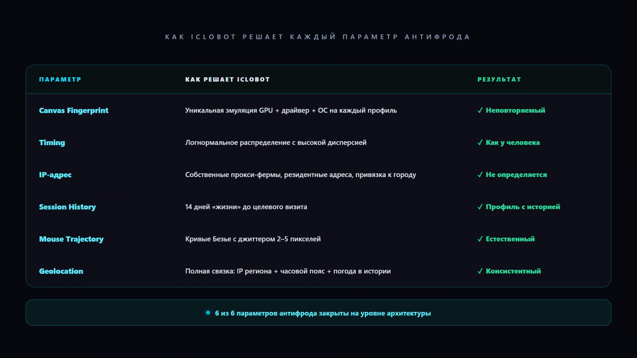The image size is (637, 358).
Task: Click the "6 из 6 параметров" summary text
Action: coord(323,313)
